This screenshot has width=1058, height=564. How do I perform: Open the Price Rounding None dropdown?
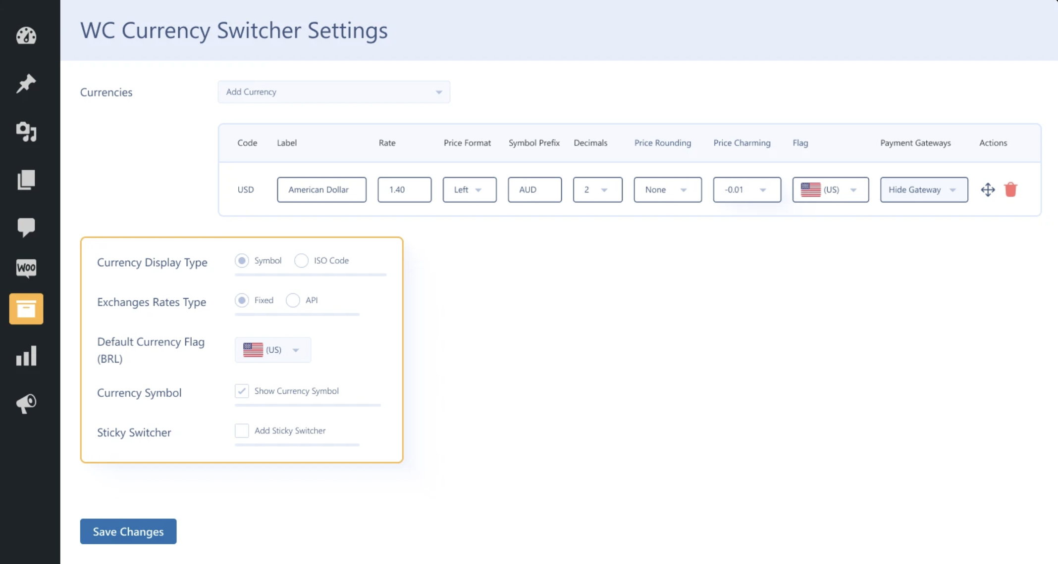click(x=668, y=190)
